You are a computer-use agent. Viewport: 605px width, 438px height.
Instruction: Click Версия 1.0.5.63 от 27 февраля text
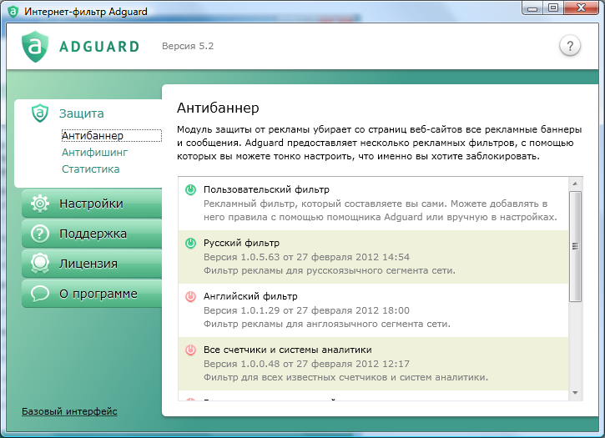pos(307,257)
